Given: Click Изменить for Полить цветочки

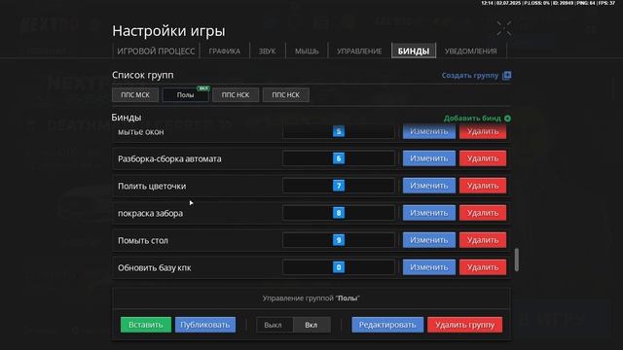Looking at the screenshot, I should tap(429, 186).
